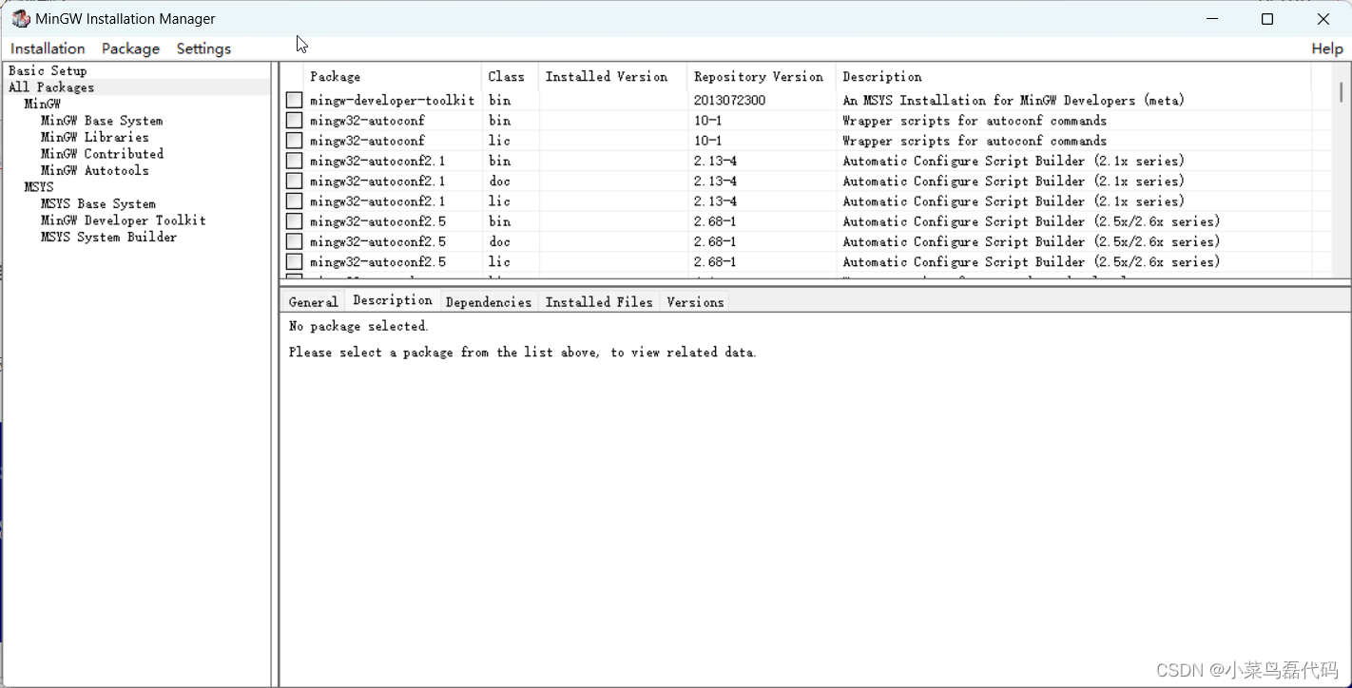Image resolution: width=1352 pixels, height=688 pixels.
Task: Switch to the Dependencies tab
Action: coord(488,302)
